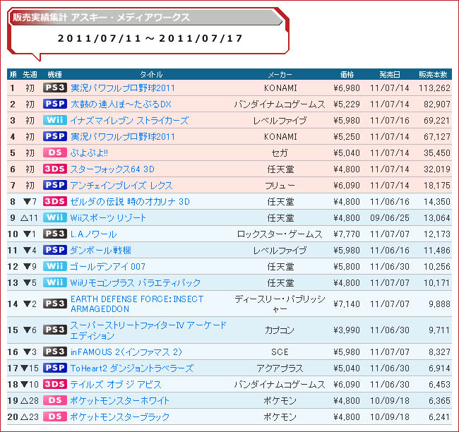Click the PSP badge beside 太鼓の達人ぽ～たぶるDX
459x432 pixels.
(x=55, y=104)
